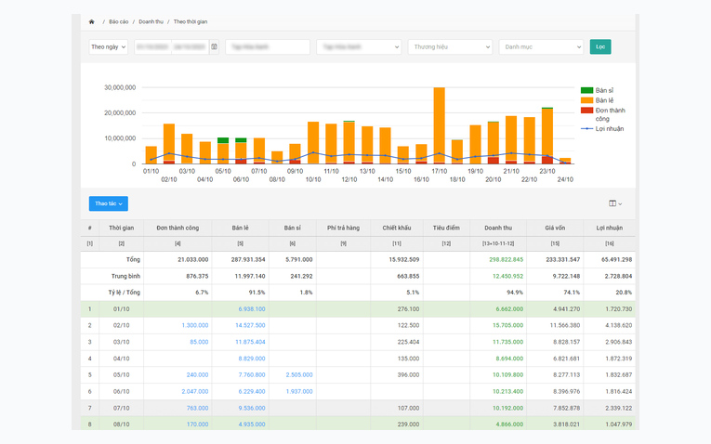Sort by Thời gian column header
This screenshot has height=444, width=711.
pyautogui.click(x=122, y=228)
